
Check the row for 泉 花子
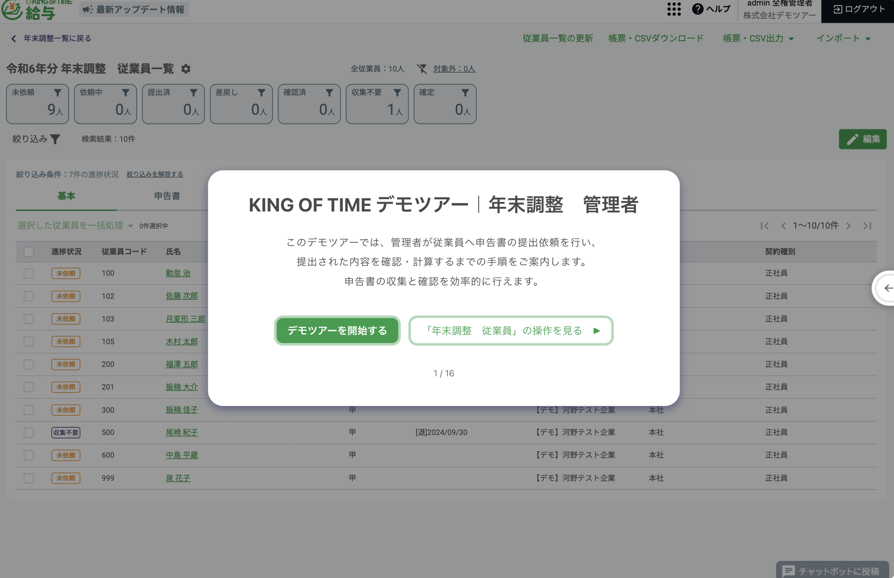coord(29,478)
